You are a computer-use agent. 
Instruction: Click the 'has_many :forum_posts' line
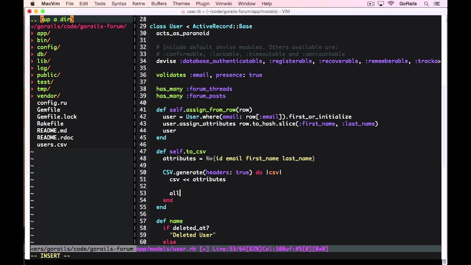(x=191, y=96)
